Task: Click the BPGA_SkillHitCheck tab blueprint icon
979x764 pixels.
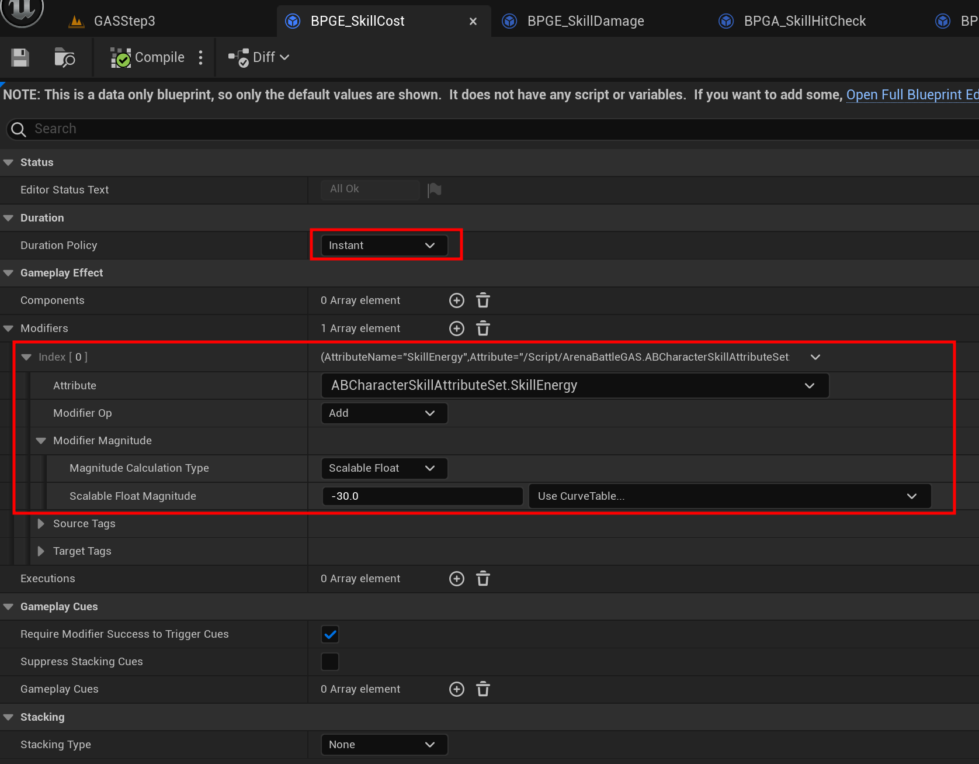Action: pos(726,21)
